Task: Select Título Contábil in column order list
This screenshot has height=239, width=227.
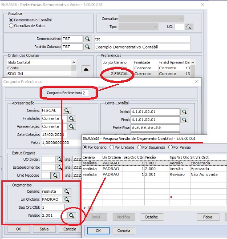Action: click(39, 62)
